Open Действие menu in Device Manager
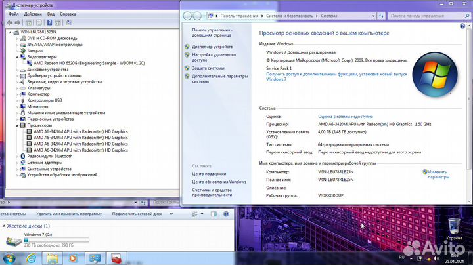The height and width of the screenshot is (265, 473). coord(33,14)
